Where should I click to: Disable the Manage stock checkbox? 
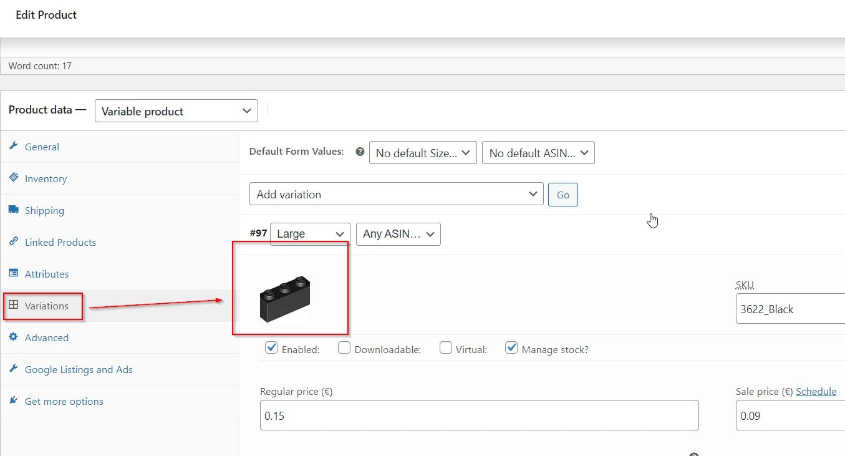pos(511,348)
